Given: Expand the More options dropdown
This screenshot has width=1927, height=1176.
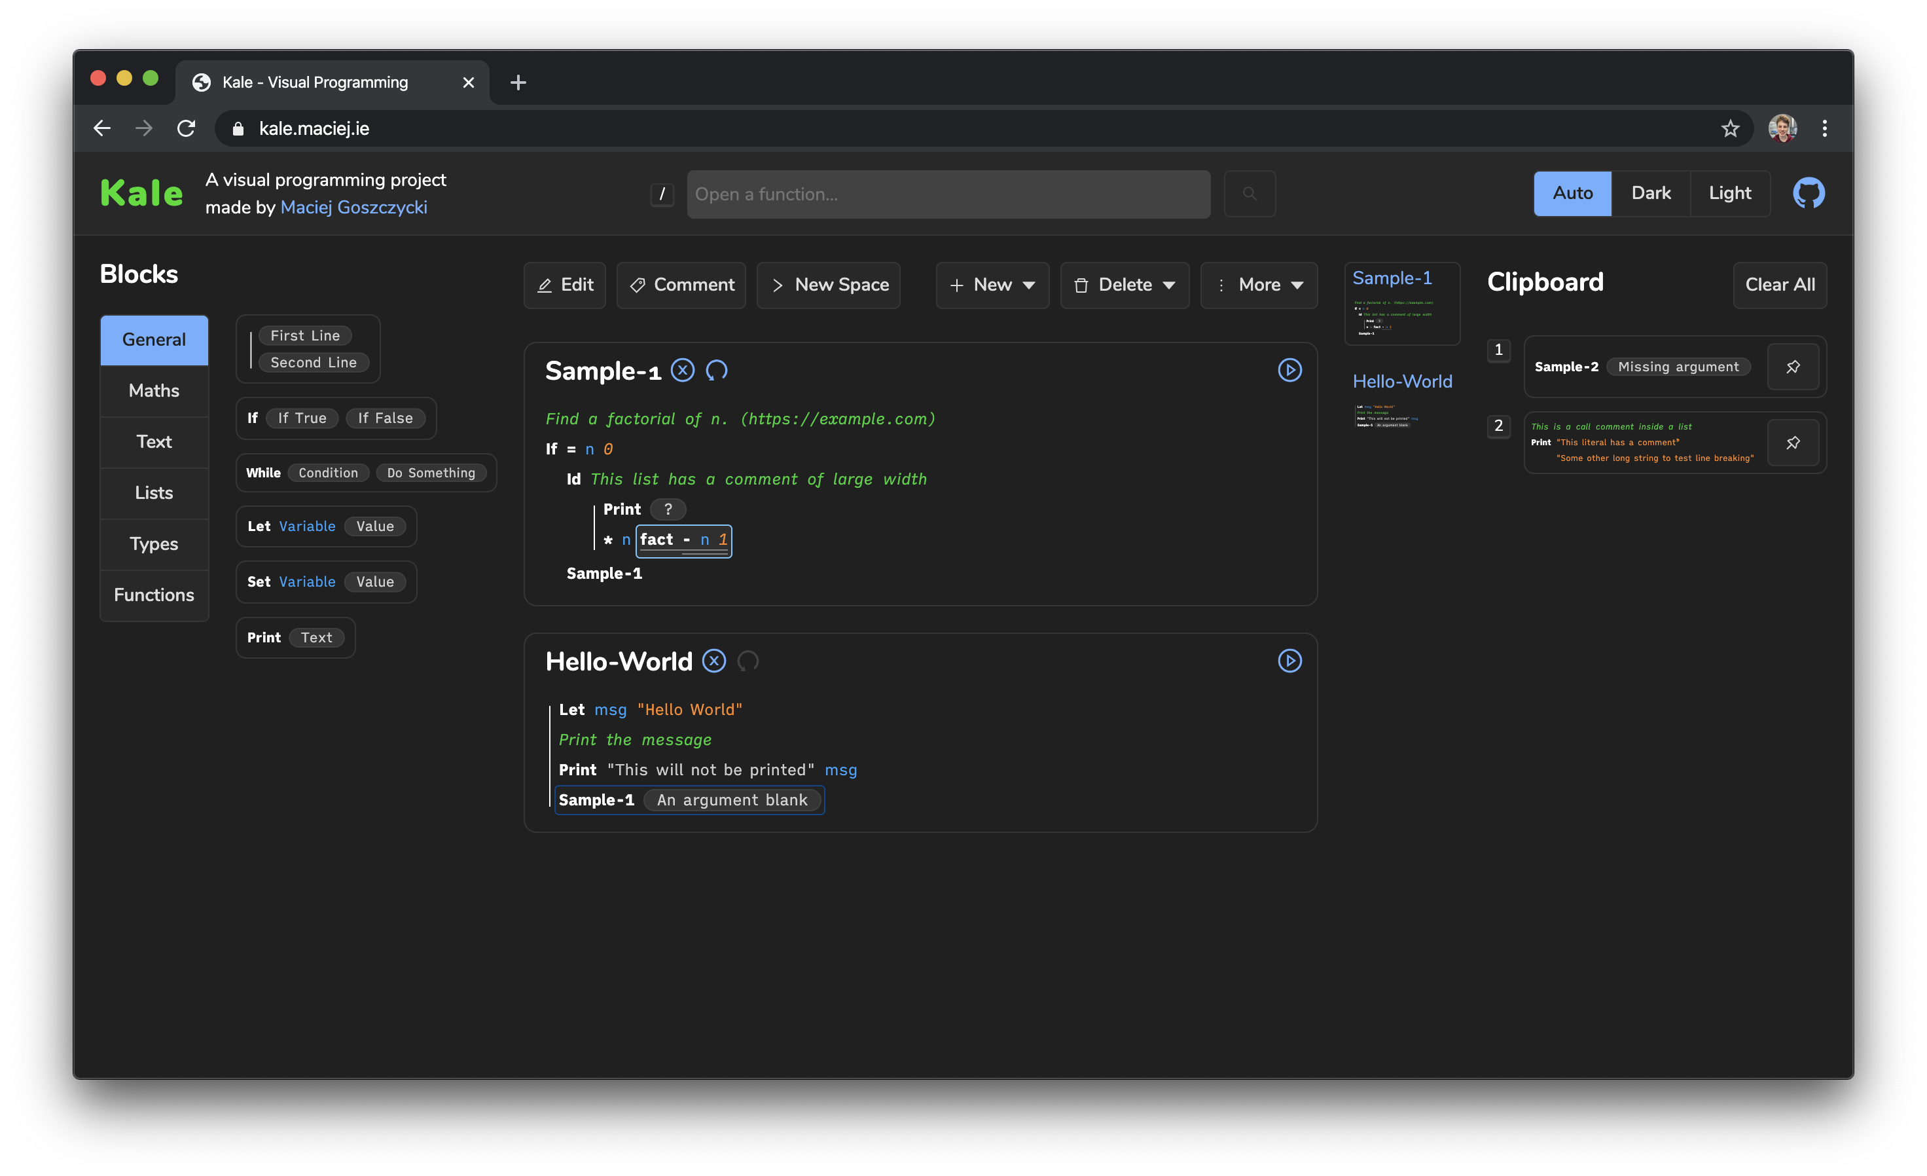Looking at the screenshot, I should pyautogui.click(x=1258, y=285).
